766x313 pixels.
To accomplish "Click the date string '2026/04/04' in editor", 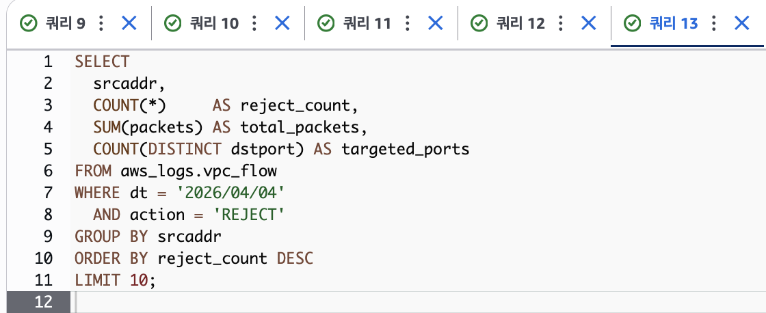I will click(231, 193).
